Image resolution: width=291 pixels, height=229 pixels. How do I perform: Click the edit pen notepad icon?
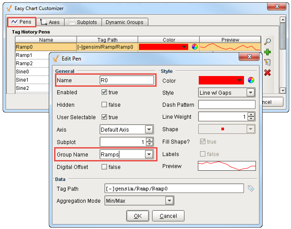tap(267, 62)
